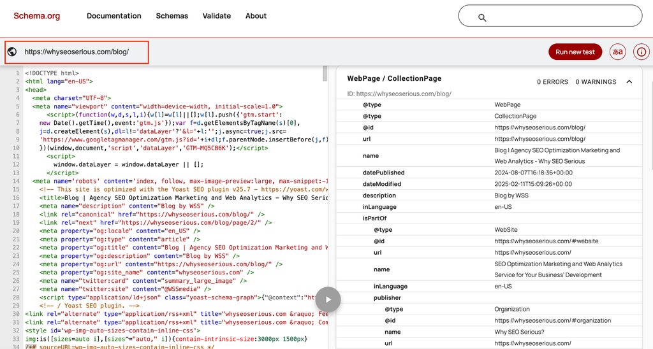Viewport: 653px width, 349px height.
Task: Click the 0 ERRORS label
Action: click(552, 82)
